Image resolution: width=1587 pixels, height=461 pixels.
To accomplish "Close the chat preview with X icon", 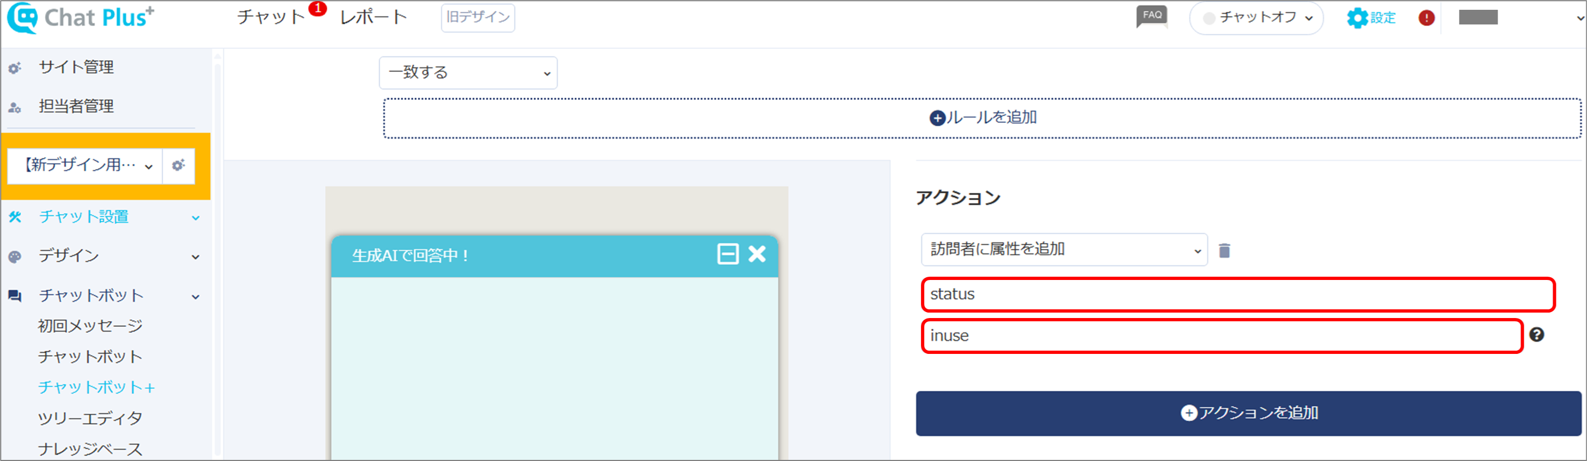I will point(757,254).
